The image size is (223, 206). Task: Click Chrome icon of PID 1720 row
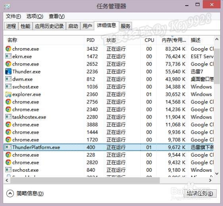pos(8,140)
